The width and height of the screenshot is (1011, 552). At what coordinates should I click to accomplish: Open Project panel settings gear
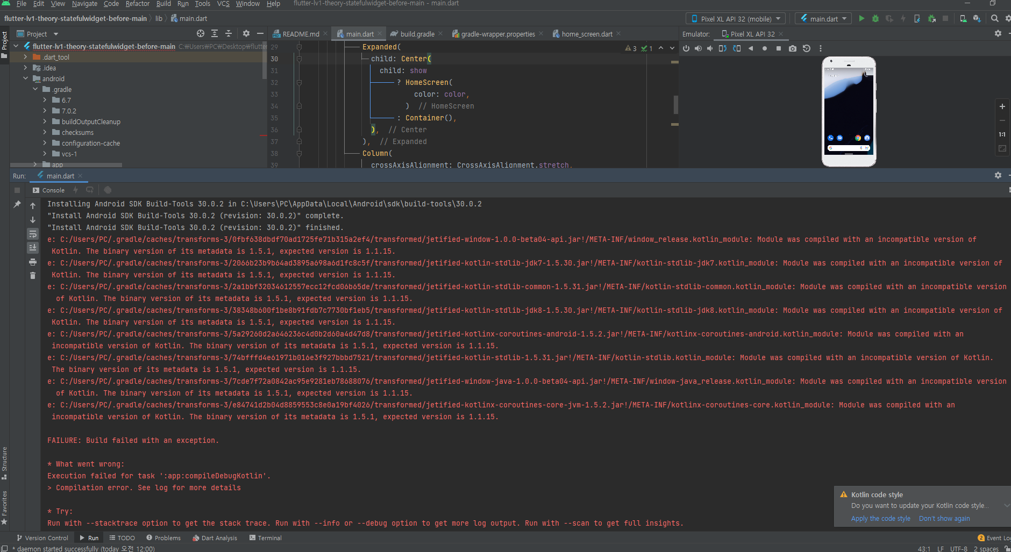click(246, 33)
